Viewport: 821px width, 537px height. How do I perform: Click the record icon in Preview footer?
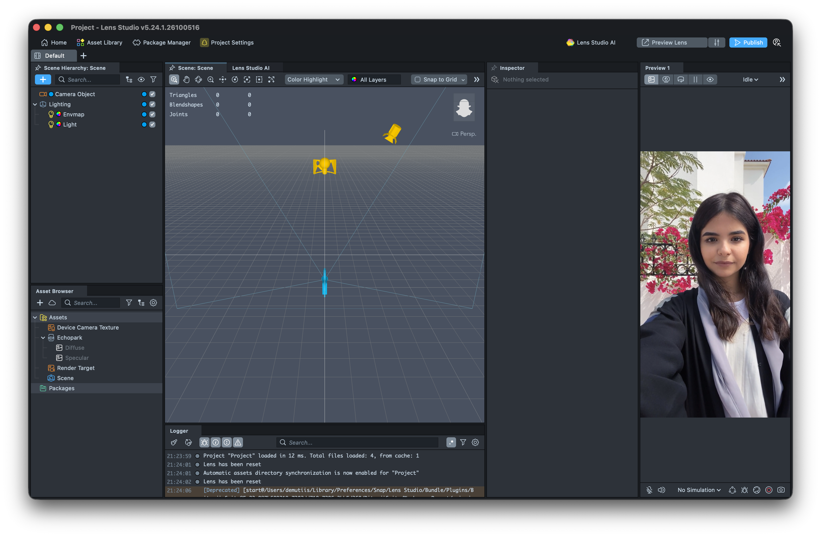coord(769,490)
